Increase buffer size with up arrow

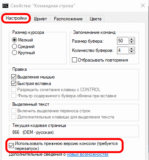point(131,39)
